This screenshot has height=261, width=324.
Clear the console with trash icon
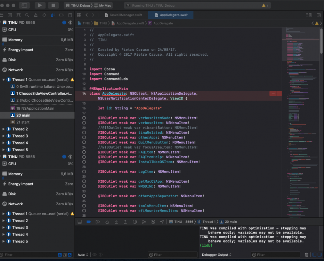307,255
